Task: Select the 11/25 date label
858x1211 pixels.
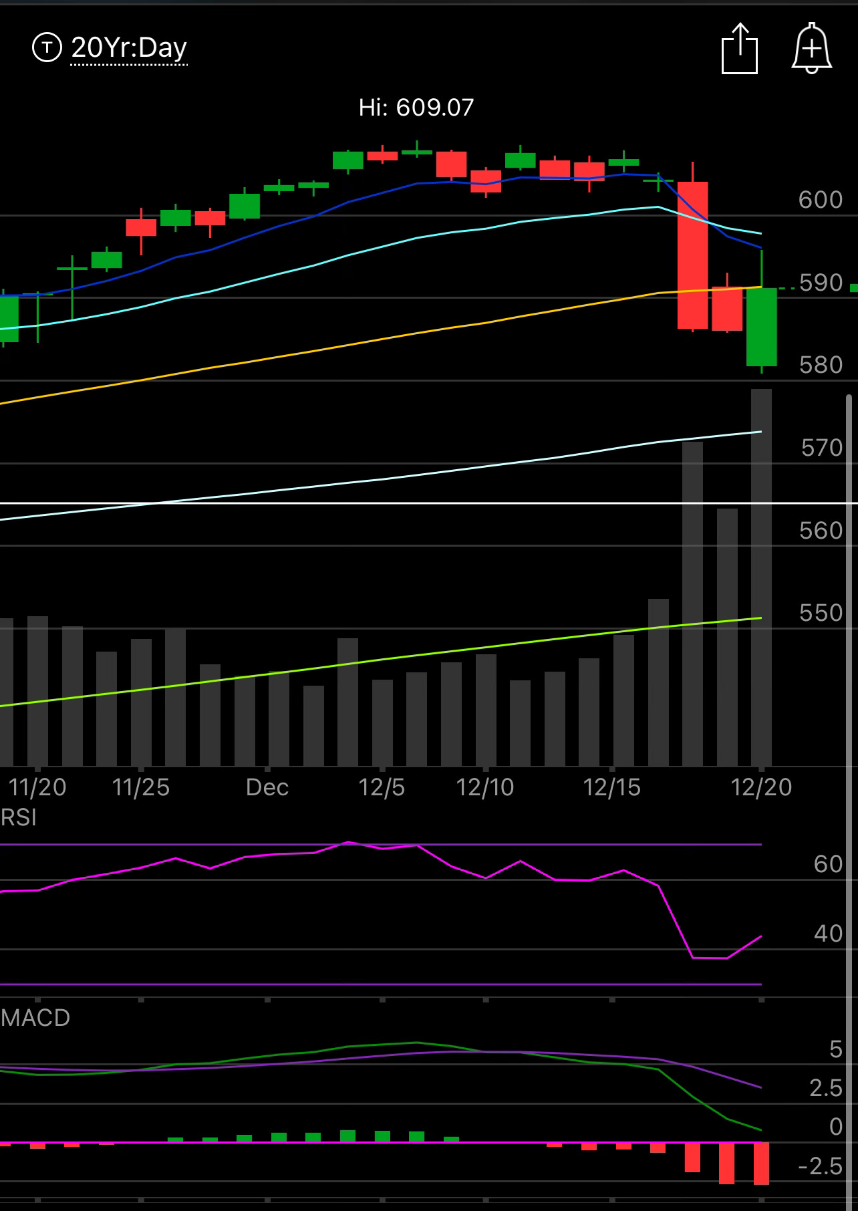Action: click(x=141, y=787)
